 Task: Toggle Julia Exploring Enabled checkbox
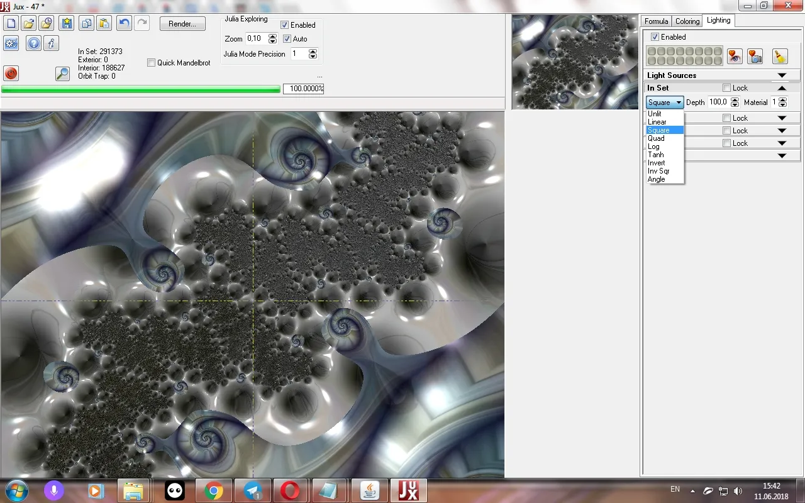coord(284,25)
